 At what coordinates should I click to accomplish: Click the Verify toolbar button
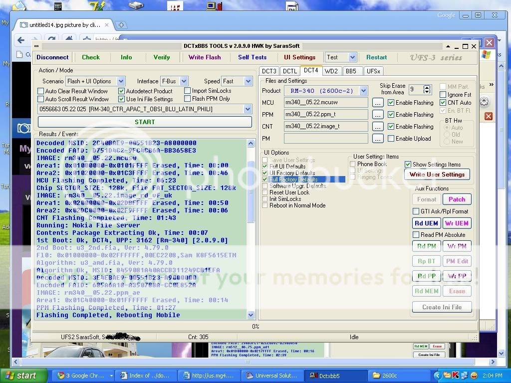coord(162,57)
